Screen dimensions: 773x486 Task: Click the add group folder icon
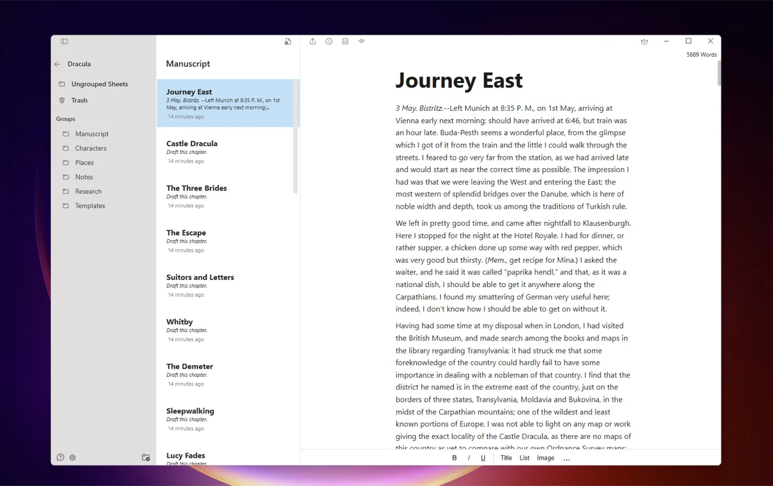coord(146,458)
